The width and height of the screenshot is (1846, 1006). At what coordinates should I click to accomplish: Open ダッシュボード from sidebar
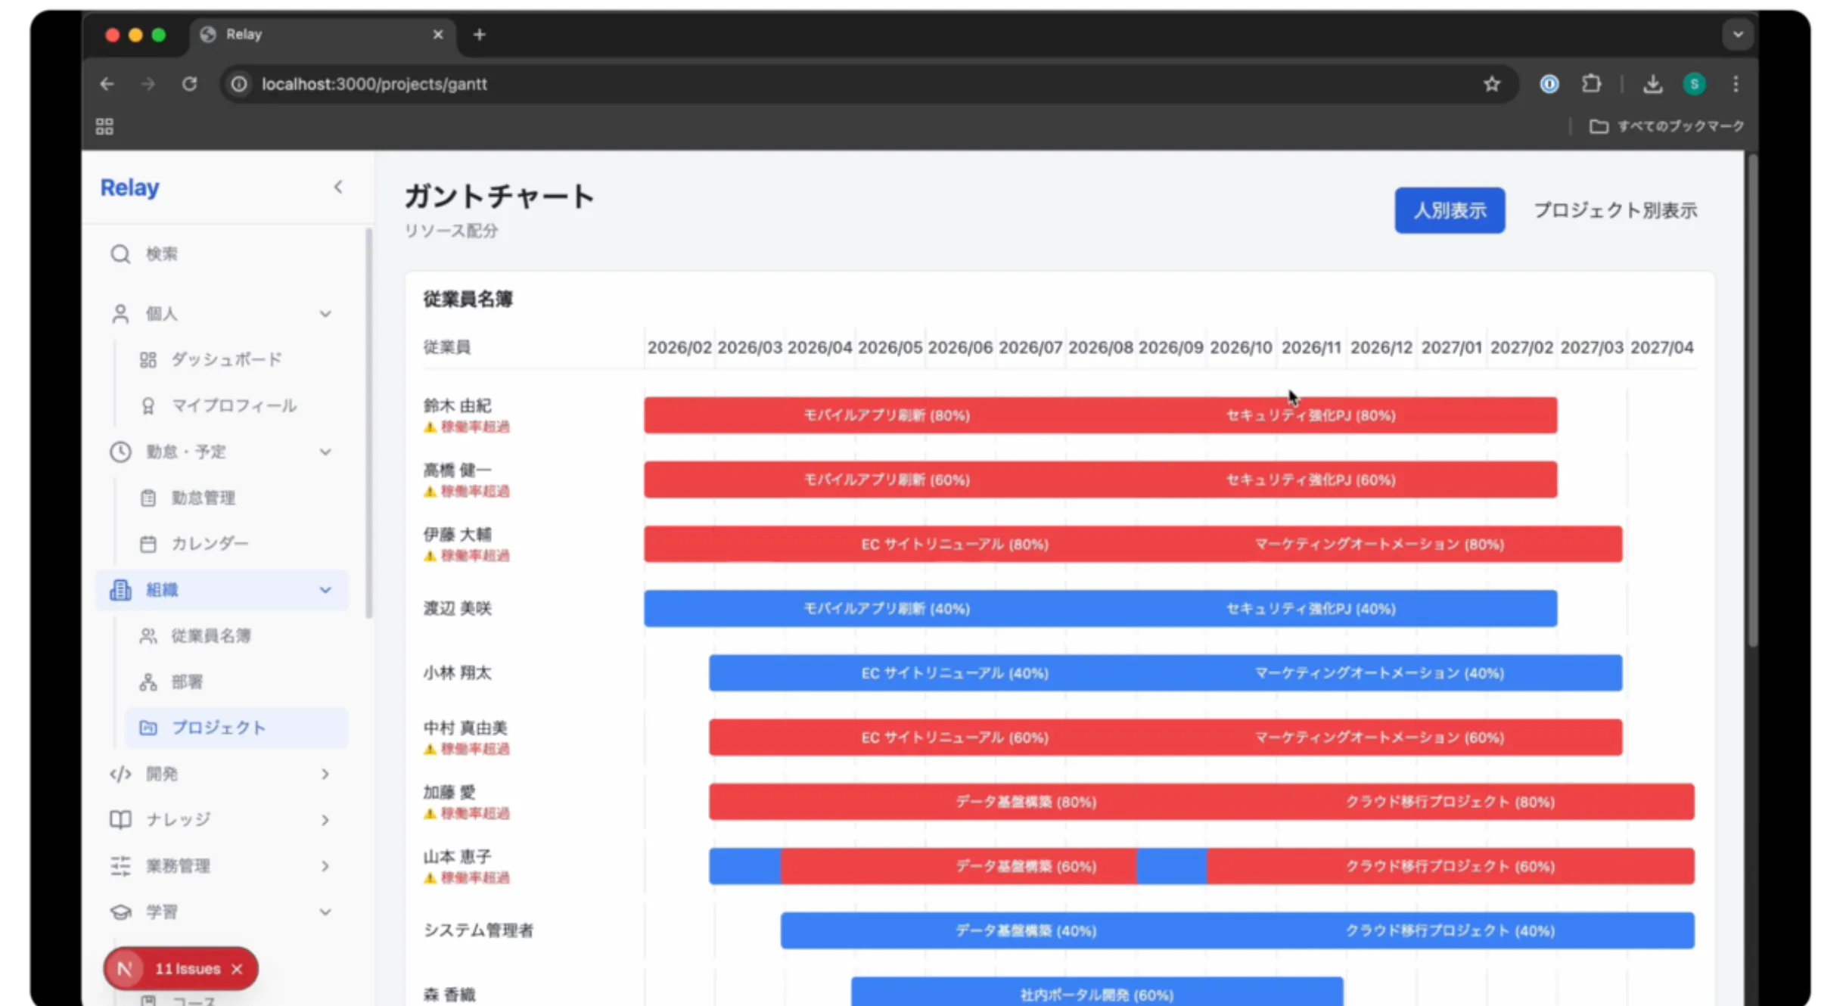226,360
